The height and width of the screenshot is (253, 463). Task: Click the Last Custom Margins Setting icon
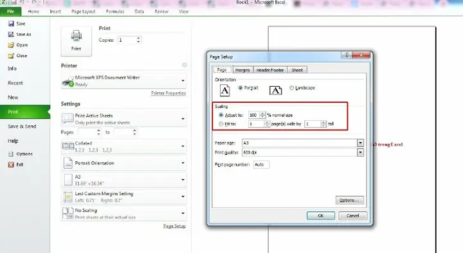pos(68,196)
